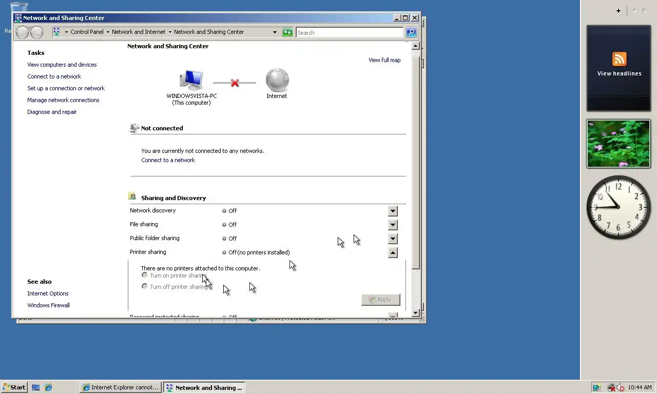Click the Start button
The height and width of the screenshot is (394, 657).
14,387
